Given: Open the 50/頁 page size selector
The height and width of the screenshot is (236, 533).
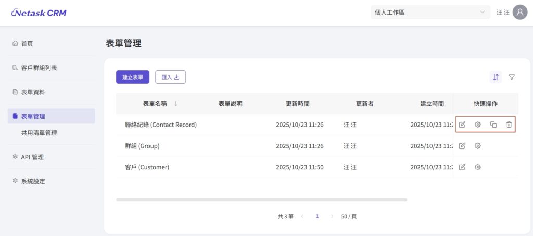Looking at the screenshot, I should (348, 216).
